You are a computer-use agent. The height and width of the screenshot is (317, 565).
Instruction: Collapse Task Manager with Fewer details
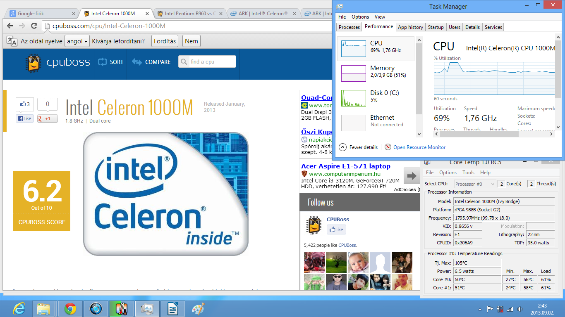tap(359, 147)
